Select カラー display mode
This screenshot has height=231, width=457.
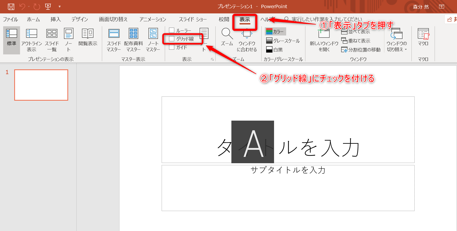coord(275,32)
